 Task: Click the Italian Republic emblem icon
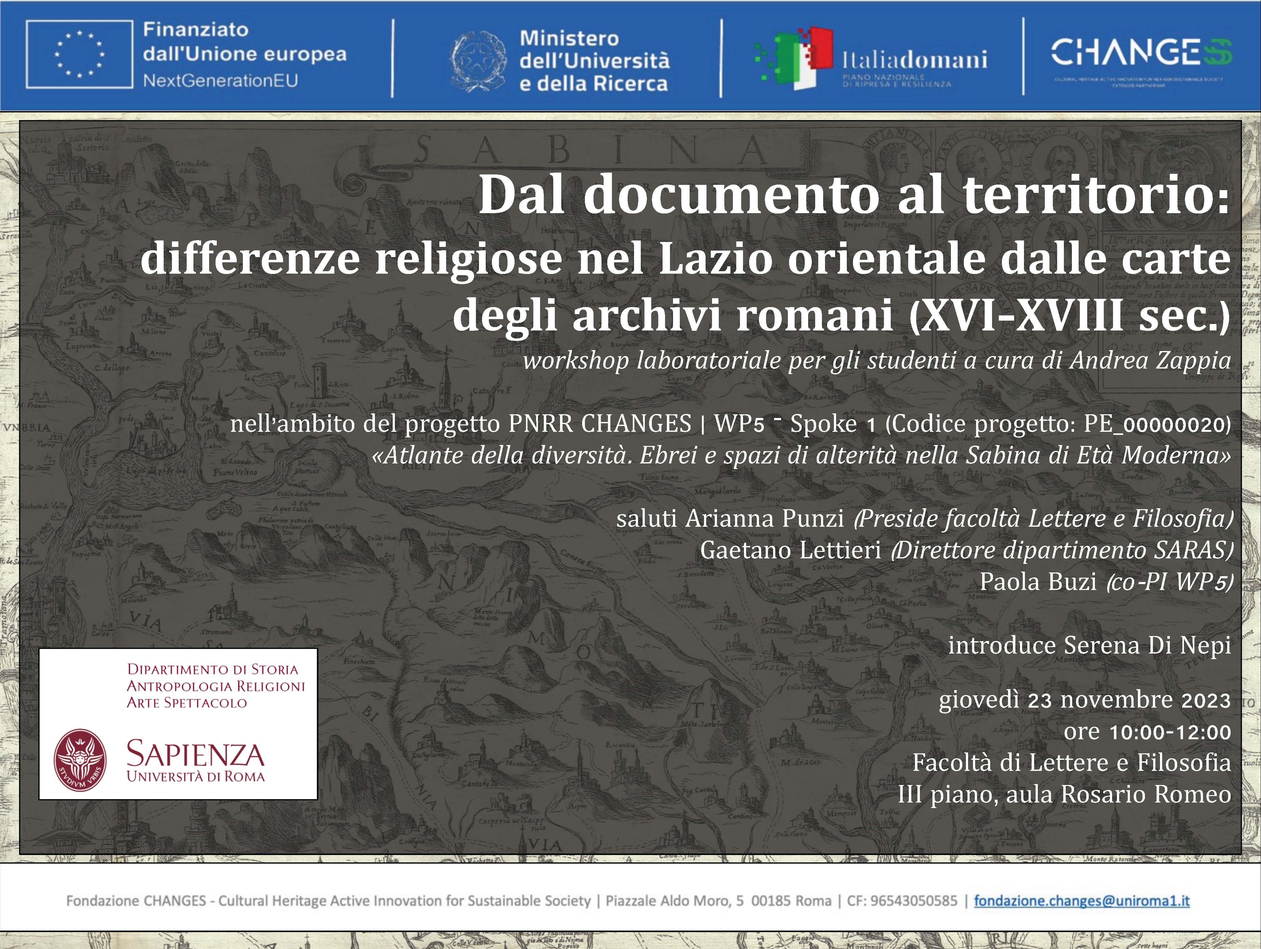[478, 61]
